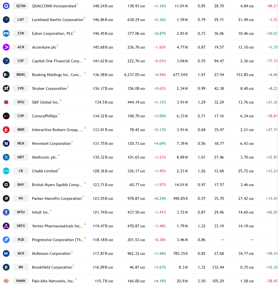Click the Vertex Pharmaceuticals logo icon

coord(6,226)
